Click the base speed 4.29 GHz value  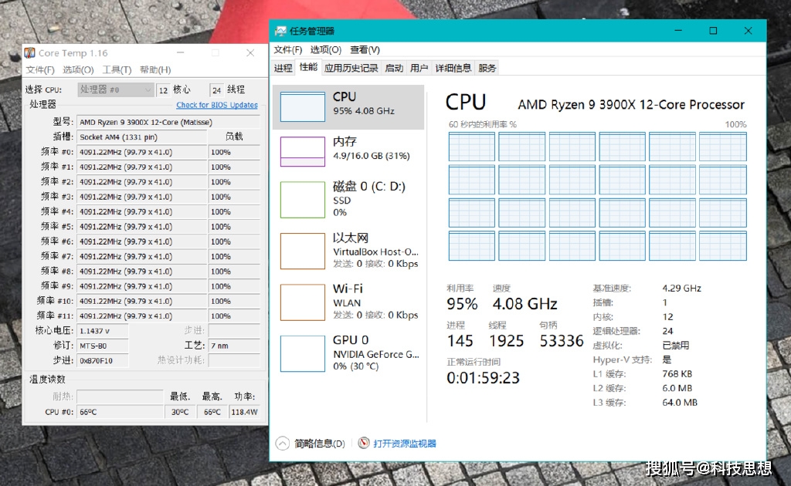681,289
